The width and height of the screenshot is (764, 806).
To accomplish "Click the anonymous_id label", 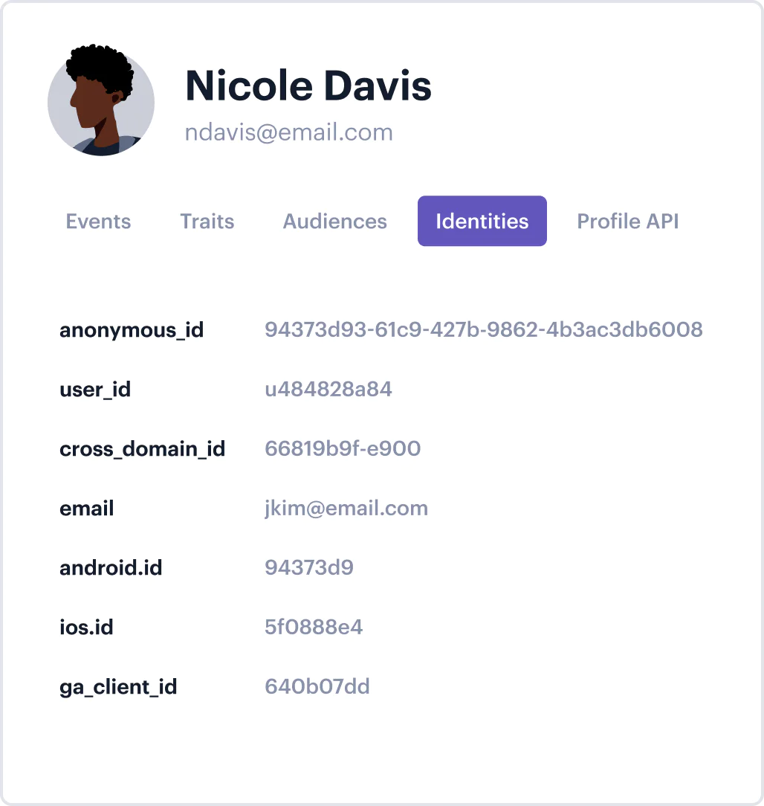I will pos(132,331).
